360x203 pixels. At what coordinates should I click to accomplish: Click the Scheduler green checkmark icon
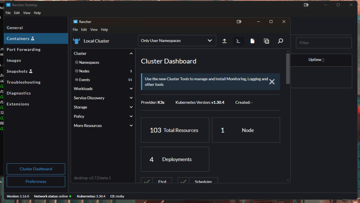(183, 181)
